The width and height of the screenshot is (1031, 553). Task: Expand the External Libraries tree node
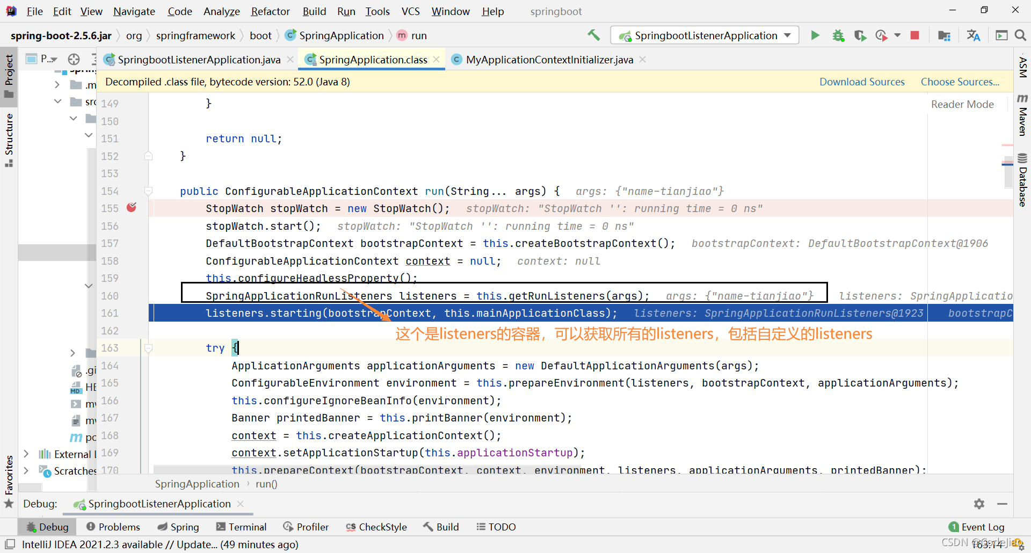(x=26, y=454)
